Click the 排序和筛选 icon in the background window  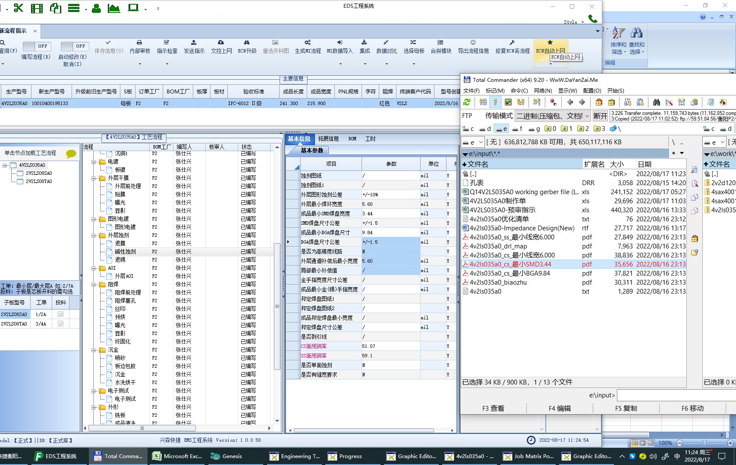click(618, 33)
